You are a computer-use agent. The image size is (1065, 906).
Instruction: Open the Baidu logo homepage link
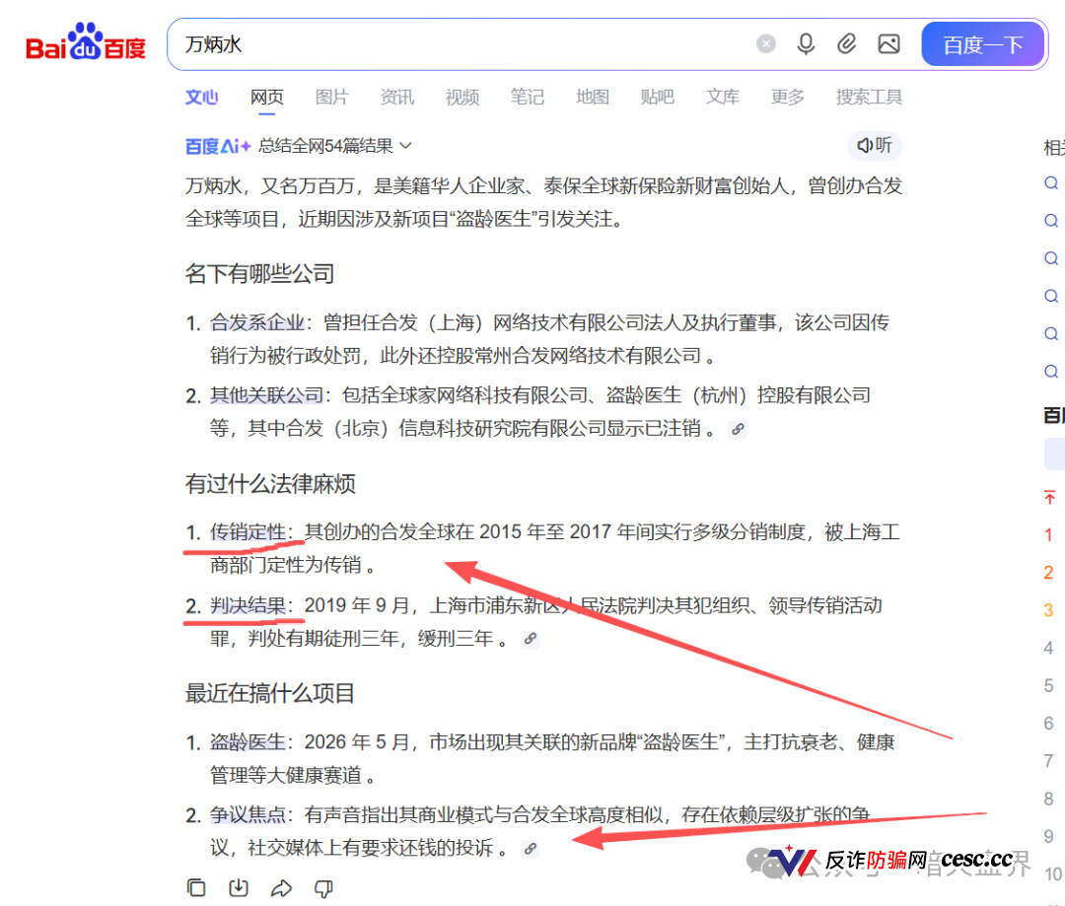click(x=86, y=42)
